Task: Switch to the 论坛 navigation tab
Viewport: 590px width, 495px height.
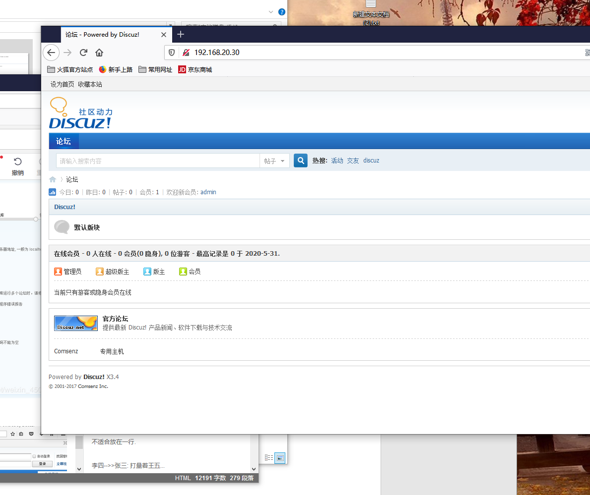Action: tap(64, 141)
